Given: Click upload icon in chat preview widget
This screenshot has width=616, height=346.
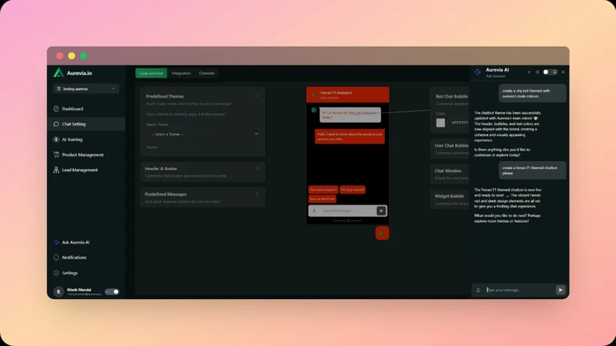Looking at the screenshot, I should coord(314,211).
